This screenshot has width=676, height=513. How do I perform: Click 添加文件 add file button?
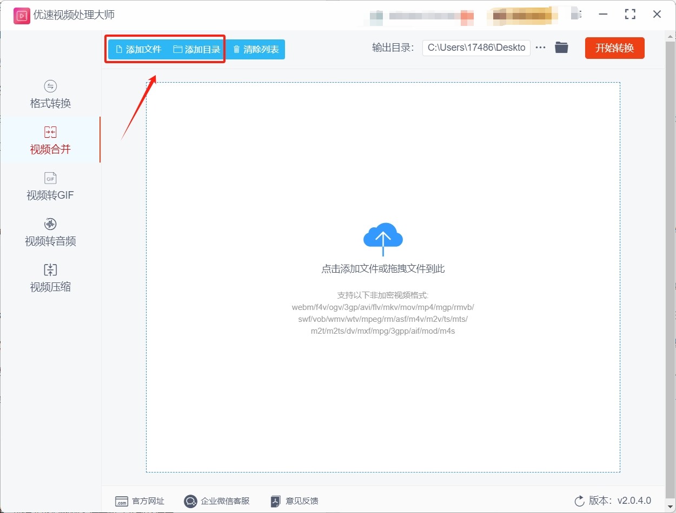pos(138,49)
